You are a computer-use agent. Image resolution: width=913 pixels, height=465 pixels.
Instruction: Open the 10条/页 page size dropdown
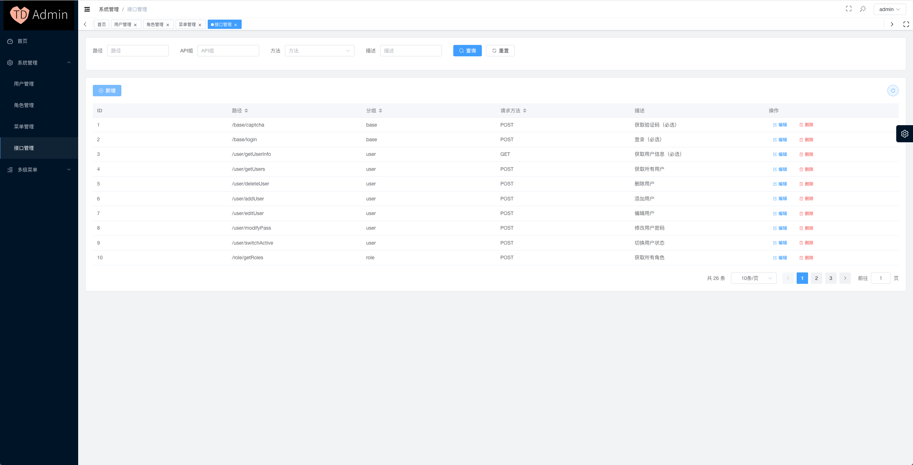point(753,278)
